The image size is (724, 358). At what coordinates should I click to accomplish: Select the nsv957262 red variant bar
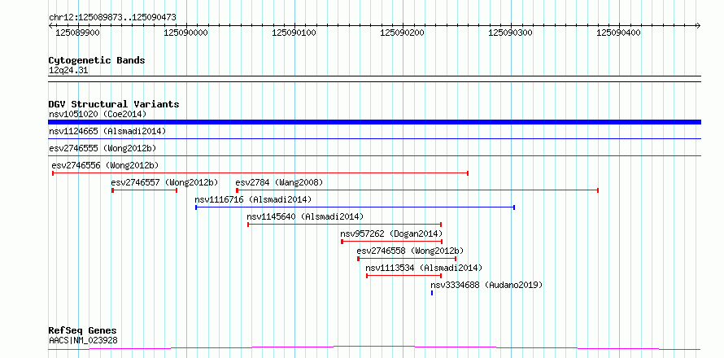click(391, 242)
